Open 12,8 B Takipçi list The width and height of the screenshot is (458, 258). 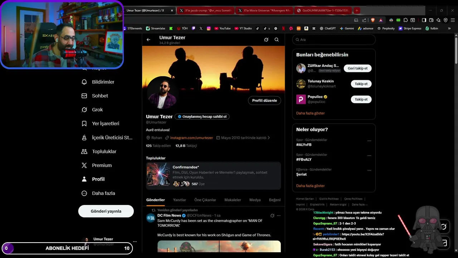pyautogui.click(x=186, y=146)
